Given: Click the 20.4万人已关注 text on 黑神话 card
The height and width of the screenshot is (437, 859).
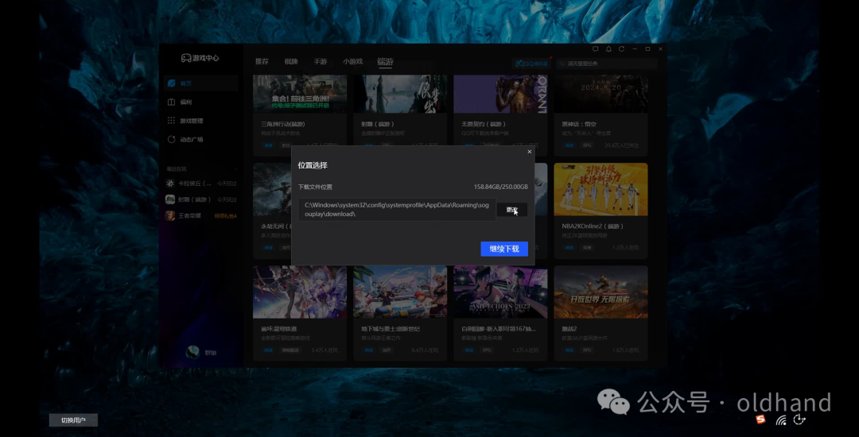Looking at the screenshot, I should coord(622,145).
